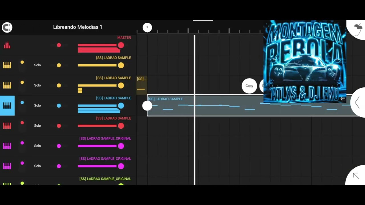
Task: Click the MASTER track label
Action: [124, 38]
